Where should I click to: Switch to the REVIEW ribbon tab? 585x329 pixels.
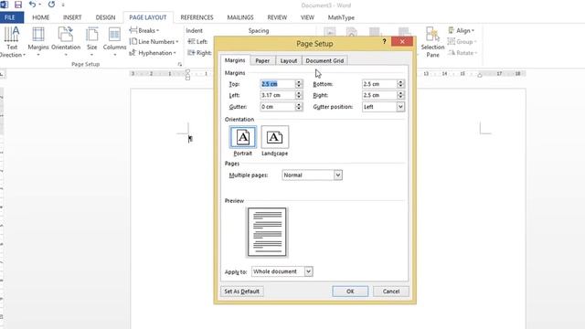277,17
